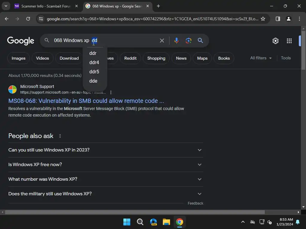
Task: Filter results by Books
Action: tap(224, 58)
